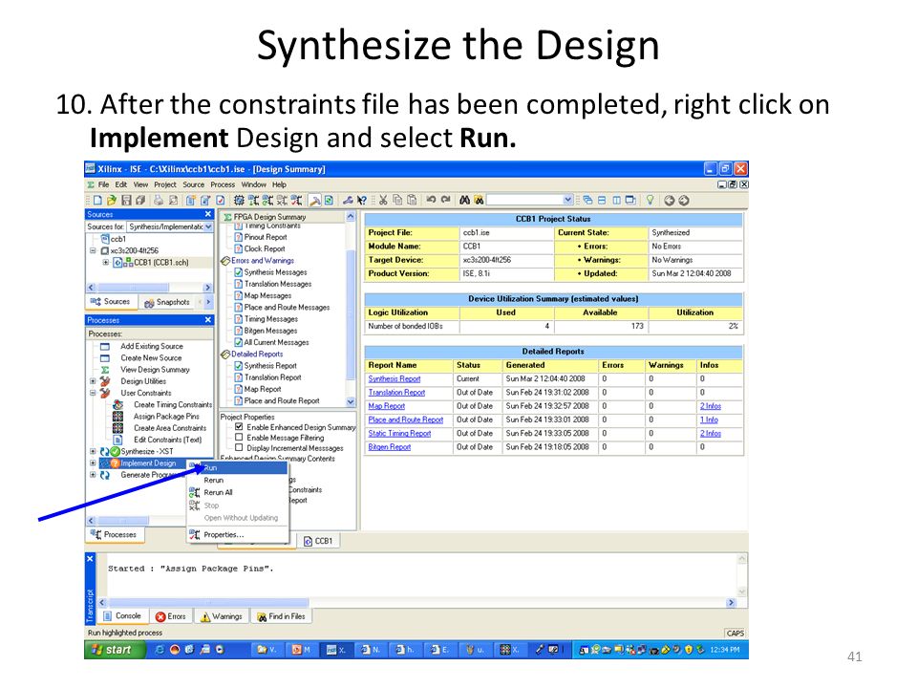Close the Transcript panel with its X

coord(90,559)
